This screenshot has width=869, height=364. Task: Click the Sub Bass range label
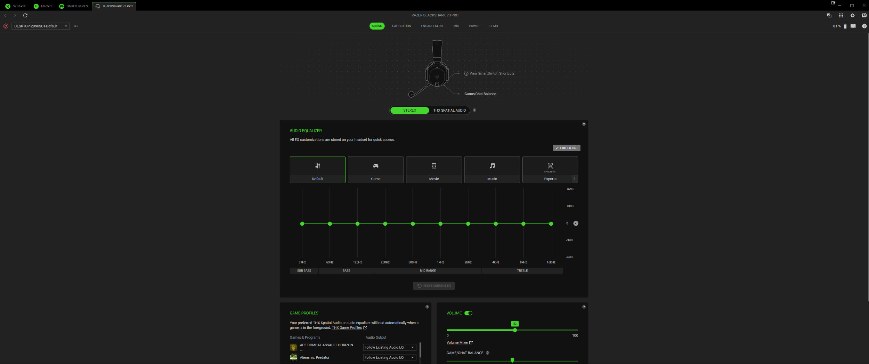pyautogui.click(x=304, y=271)
